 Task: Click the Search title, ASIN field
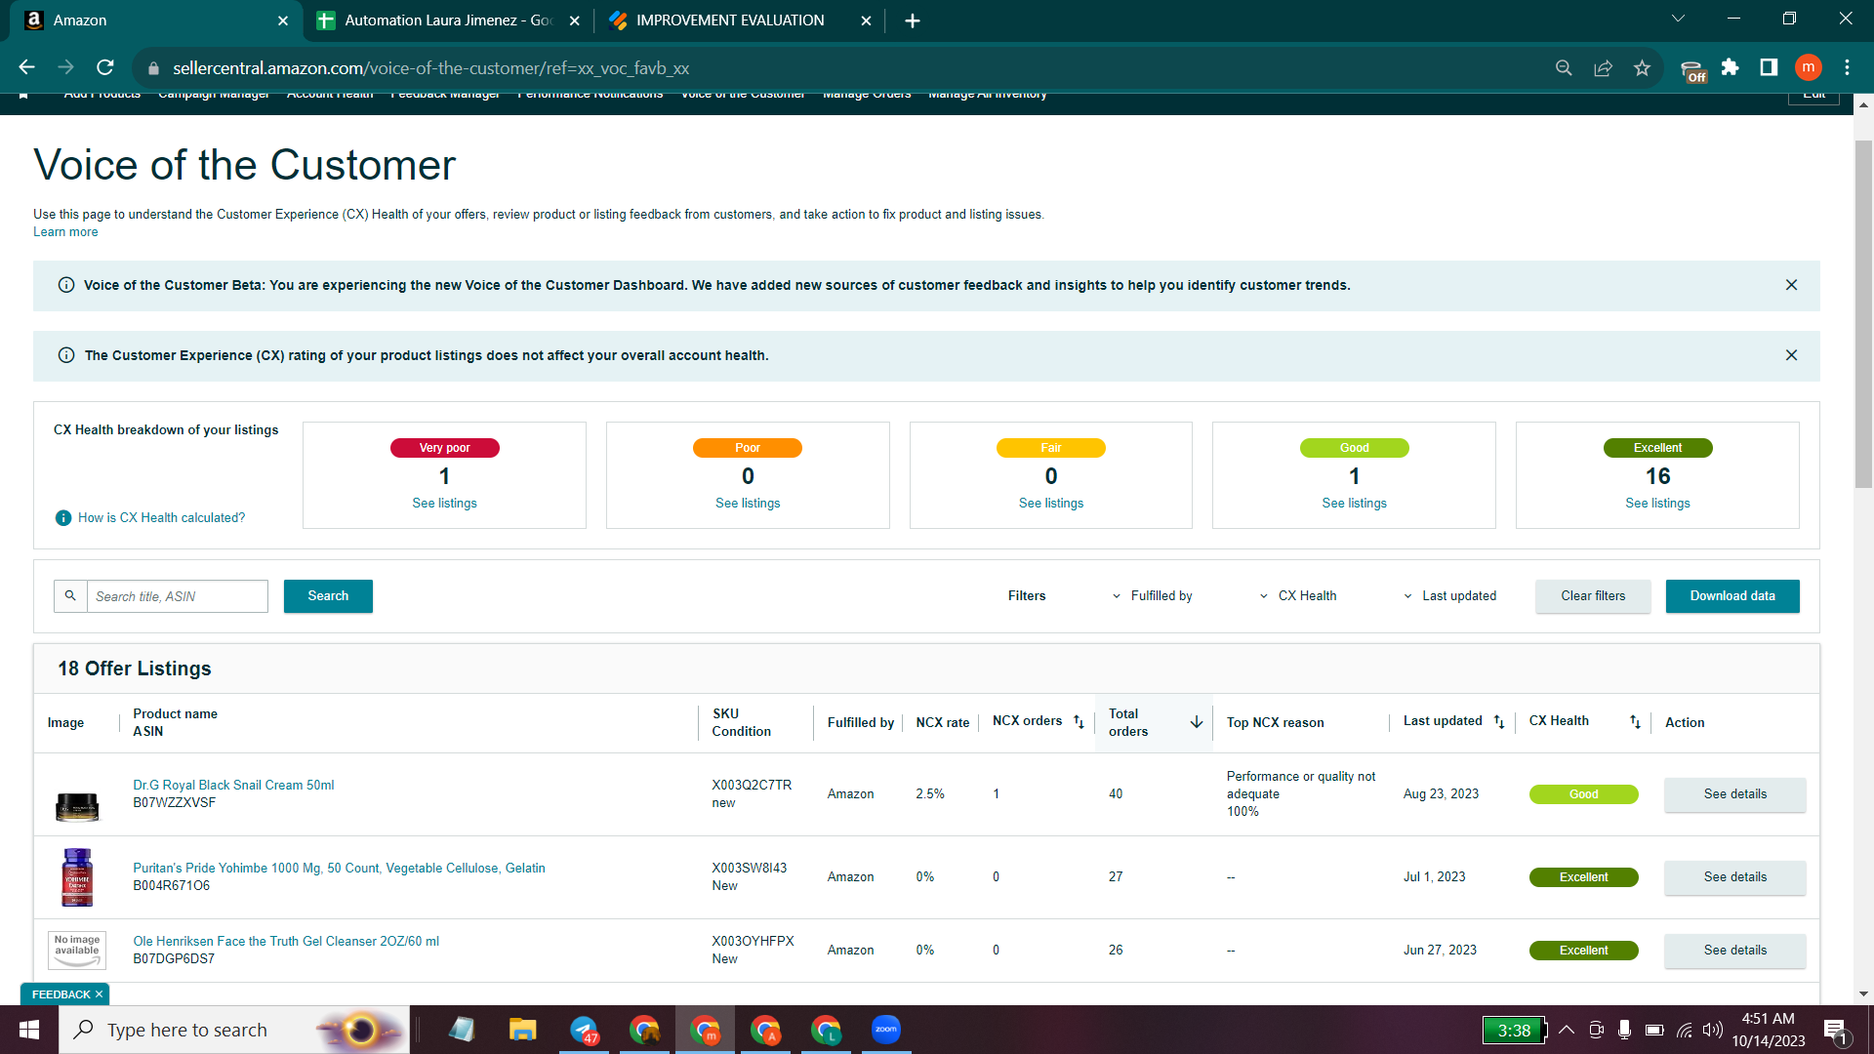pyautogui.click(x=177, y=596)
